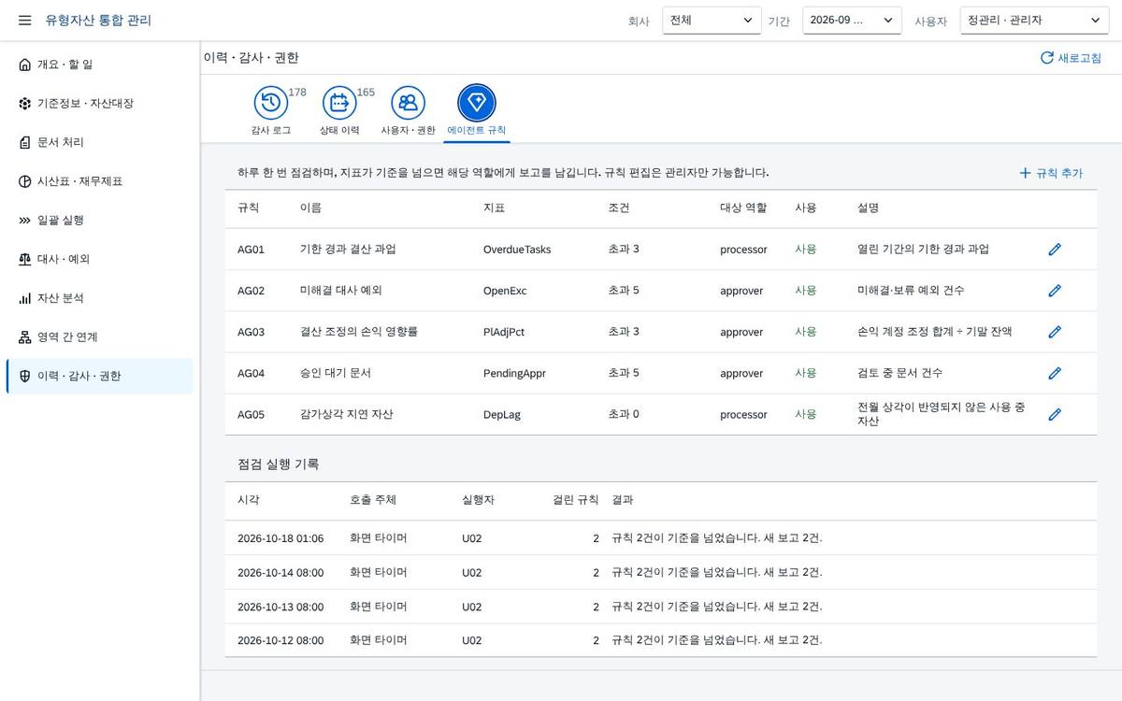Click the 감사 로그 history circle icon
The height and width of the screenshot is (701, 1122).
point(271,103)
